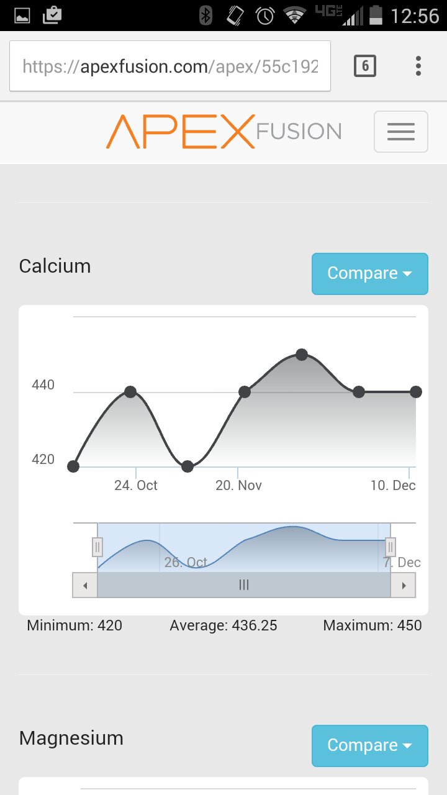This screenshot has height=795, width=447.
Task: Tap the Apex Fusion logo
Action: [x=223, y=131]
